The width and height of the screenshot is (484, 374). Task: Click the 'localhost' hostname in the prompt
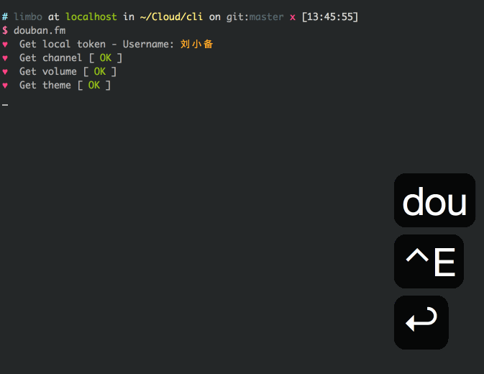tap(91, 17)
